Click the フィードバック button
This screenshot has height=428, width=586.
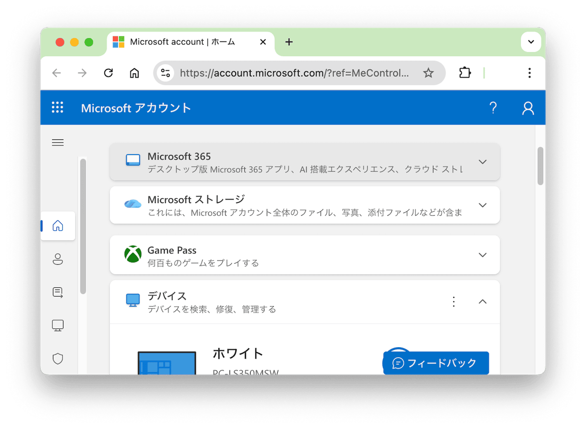tap(435, 363)
